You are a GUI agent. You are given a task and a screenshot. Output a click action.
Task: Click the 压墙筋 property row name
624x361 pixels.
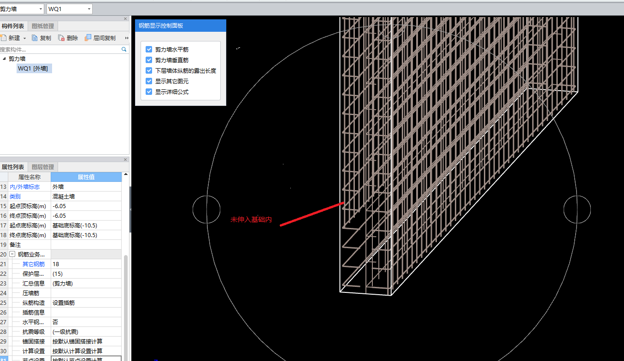pyautogui.click(x=31, y=293)
